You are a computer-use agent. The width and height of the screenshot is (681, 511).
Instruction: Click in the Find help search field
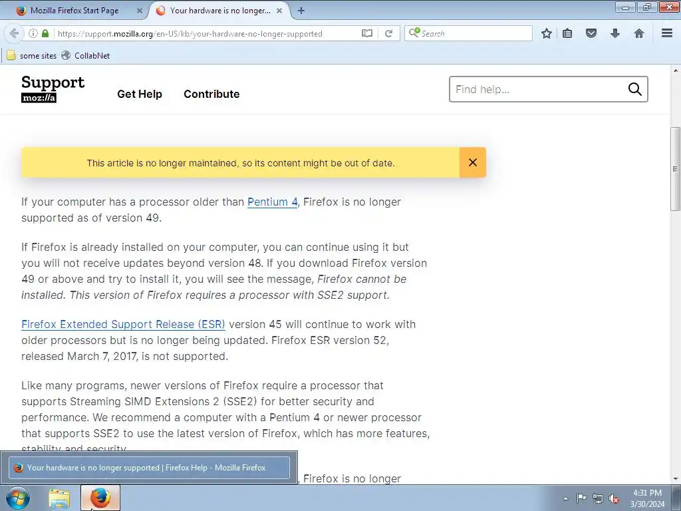coord(539,89)
